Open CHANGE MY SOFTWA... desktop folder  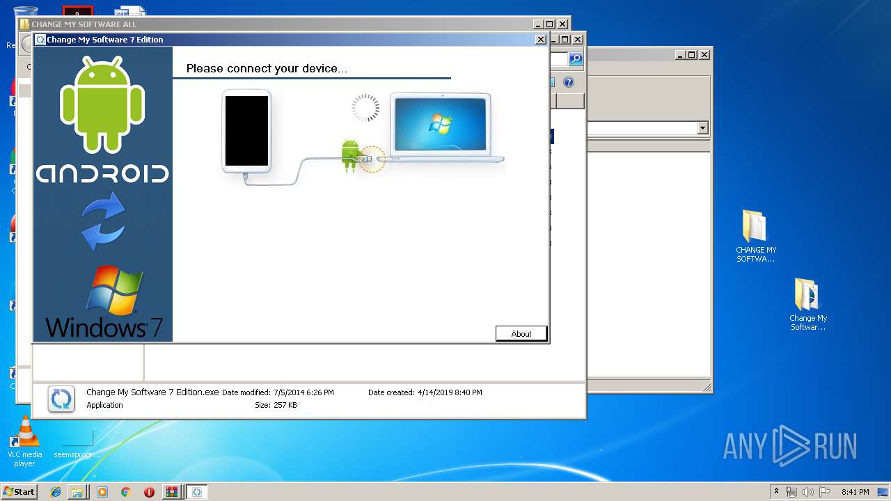coord(756,237)
